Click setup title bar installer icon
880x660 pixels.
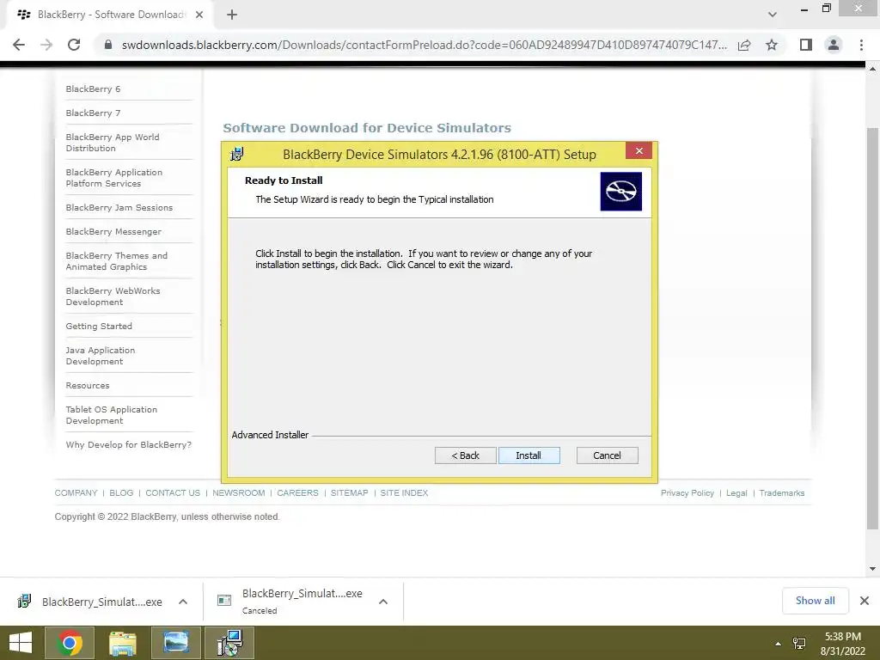pos(237,154)
